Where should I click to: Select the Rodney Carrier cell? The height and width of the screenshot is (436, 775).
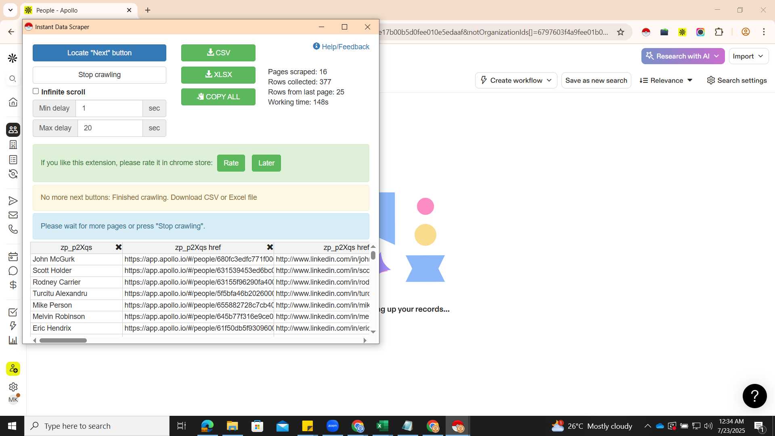(76, 282)
